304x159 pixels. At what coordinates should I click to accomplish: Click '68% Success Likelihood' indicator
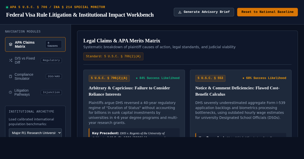[x=264, y=78]
